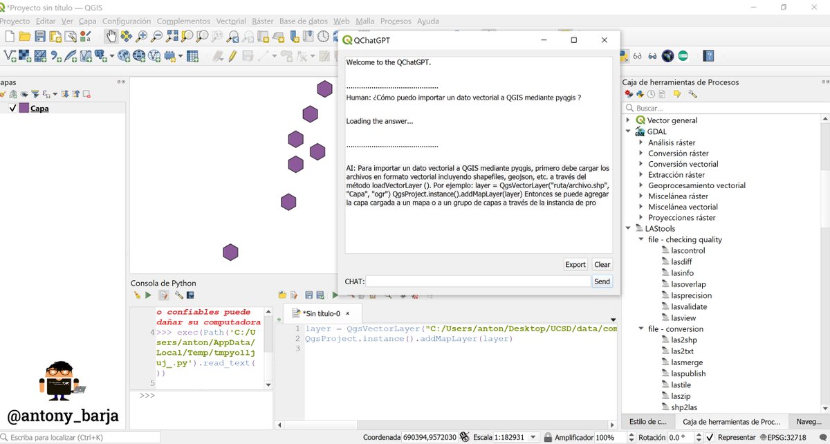Viewport: 830px width, 444px height.
Task: Toggle visibility checkbox of layer Capa
Action: click(12, 108)
